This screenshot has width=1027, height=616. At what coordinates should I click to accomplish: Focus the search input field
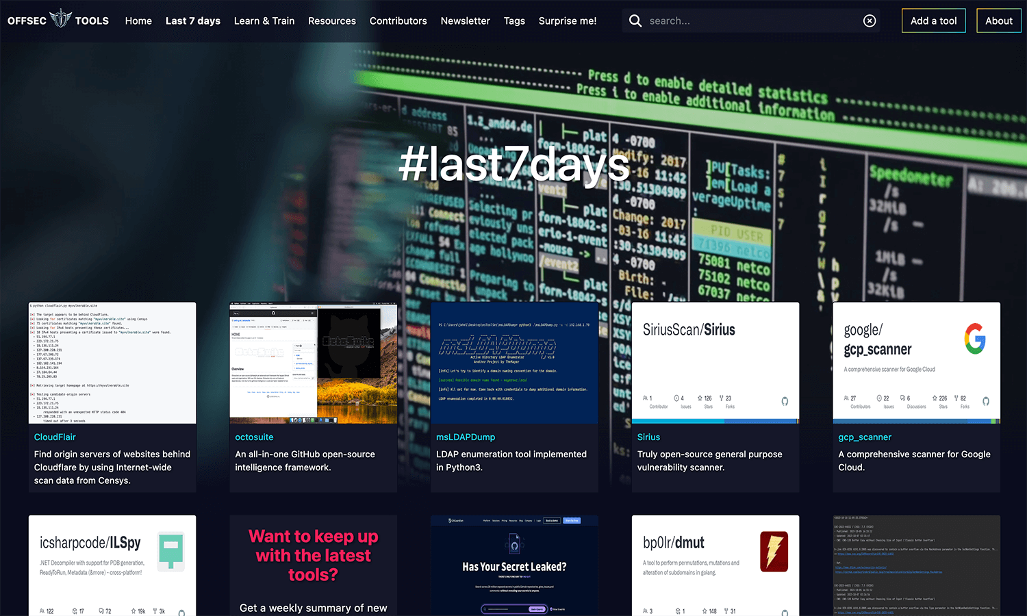[x=752, y=21]
